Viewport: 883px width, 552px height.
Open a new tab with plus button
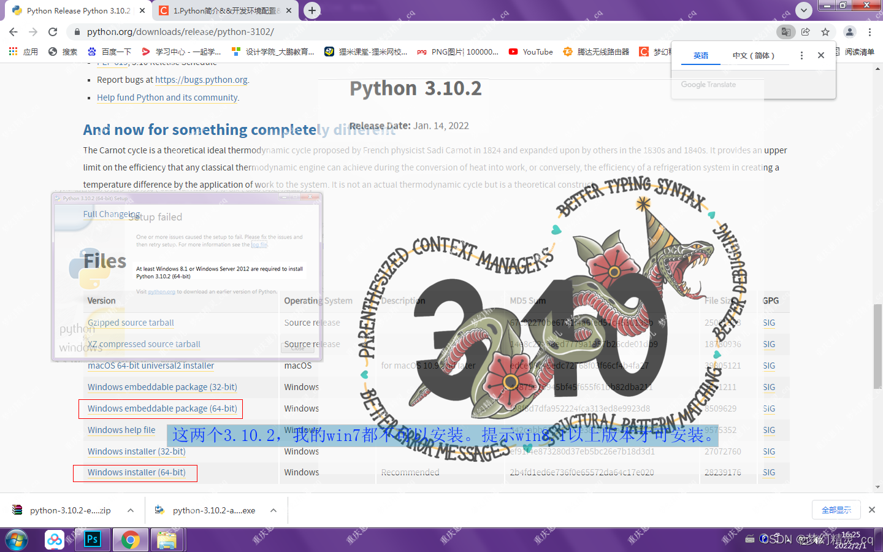point(312,10)
